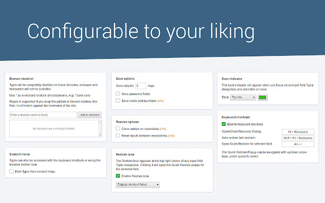This screenshot has height=203, width=325.
Task: Uncheck Enable Restore Icon
Action: [x=118, y=176]
